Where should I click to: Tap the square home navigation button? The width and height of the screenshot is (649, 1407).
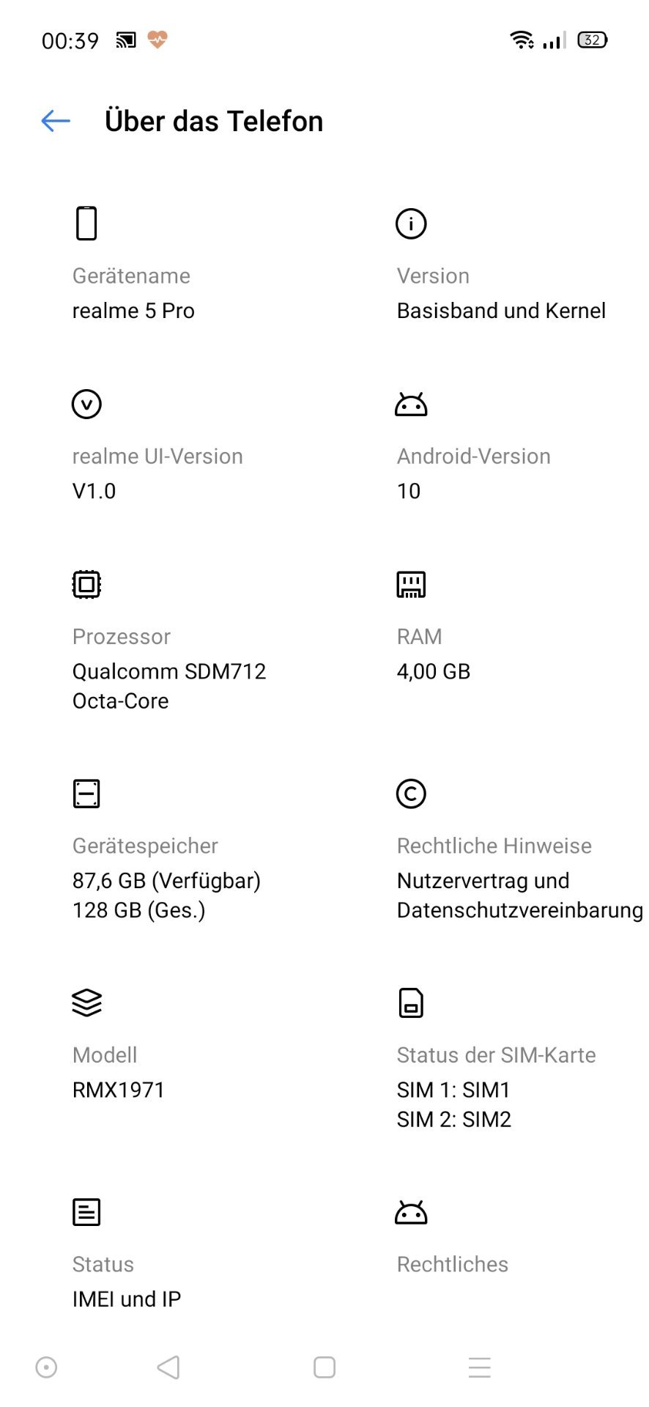(324, 1367)
